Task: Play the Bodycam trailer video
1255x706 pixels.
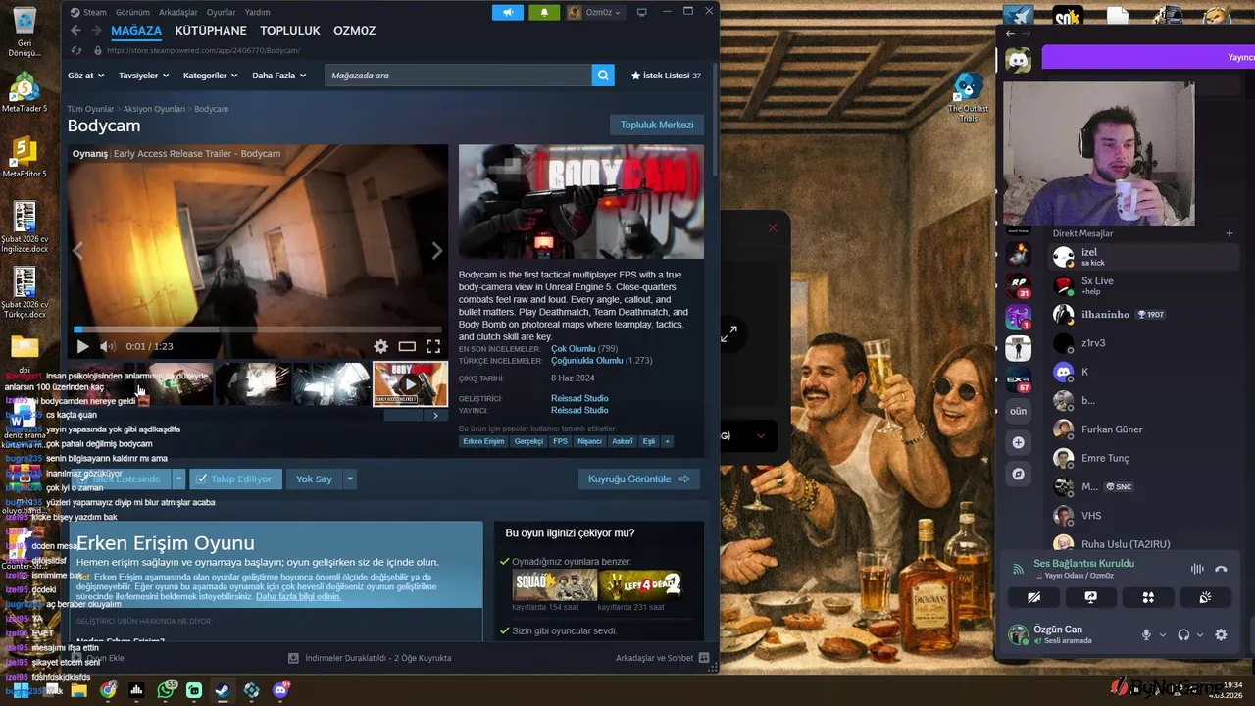Action: click(x=82, y=346)
